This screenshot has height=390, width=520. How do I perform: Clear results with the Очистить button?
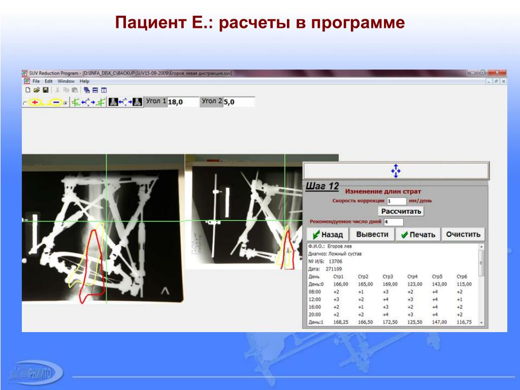coord(463,235)
